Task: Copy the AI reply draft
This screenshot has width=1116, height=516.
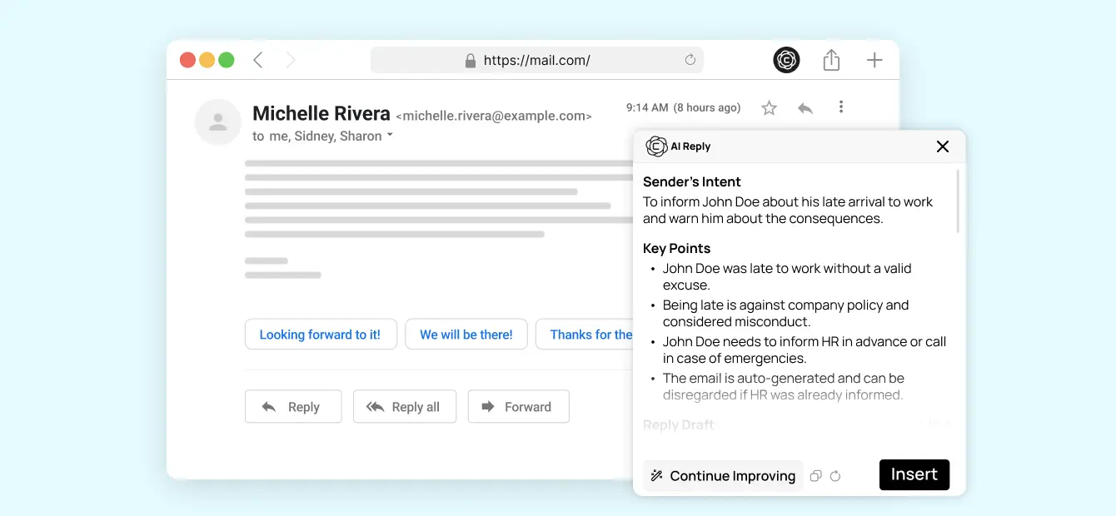Action: tap(816, 476)
